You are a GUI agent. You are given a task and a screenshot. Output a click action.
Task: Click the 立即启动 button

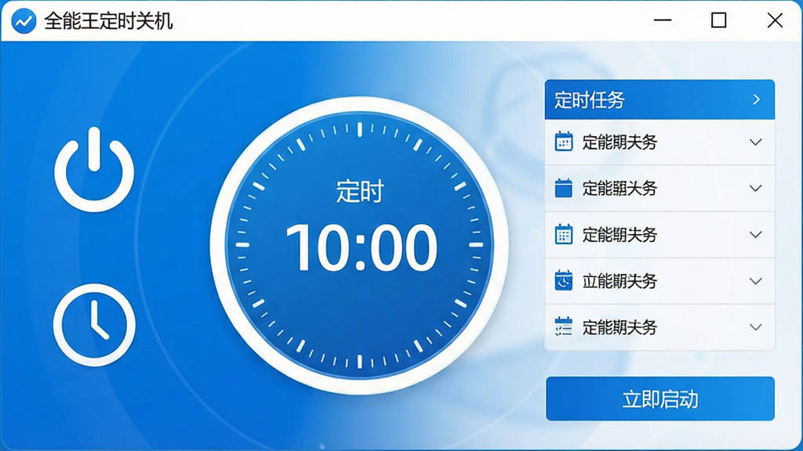point(660,399)
